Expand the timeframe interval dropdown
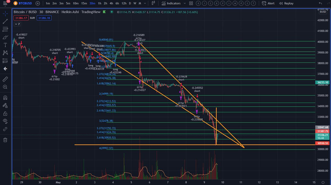331x185 pixels. point(145,3)
